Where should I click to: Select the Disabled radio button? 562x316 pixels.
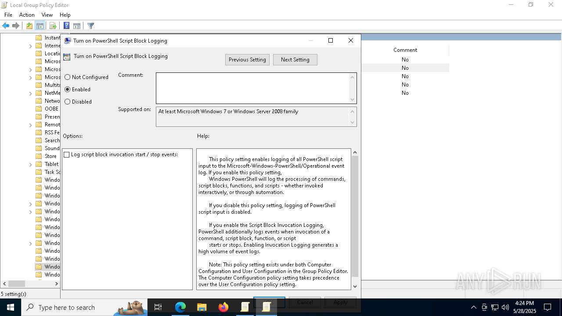pos(67,102)
